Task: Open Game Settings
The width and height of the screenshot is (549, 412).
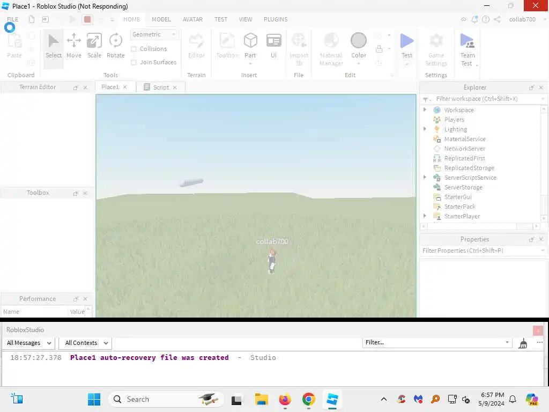Action: click(436, 49)
